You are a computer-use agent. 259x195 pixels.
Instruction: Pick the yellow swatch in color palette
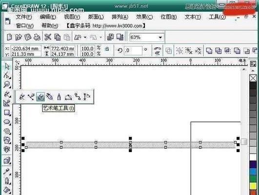253,186
